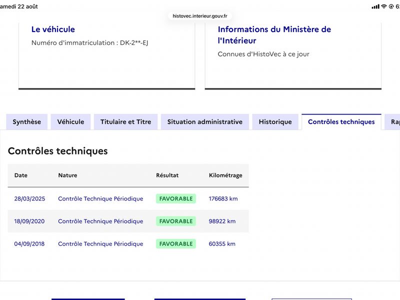
Task: Select the 60355 km mileage value
Action: point(222,244)
